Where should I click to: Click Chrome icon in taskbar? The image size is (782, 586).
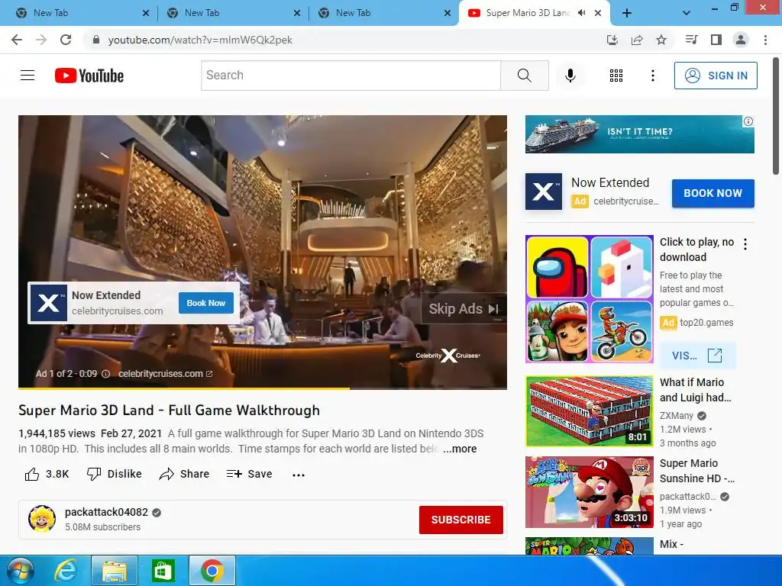(212, 571)
